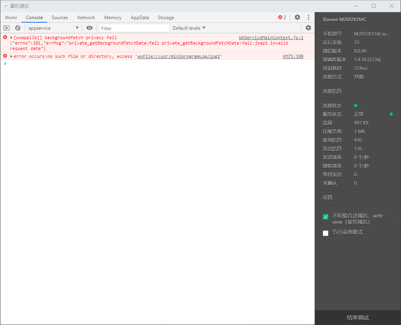This screenshot has width=401, height=325.
Task: Click the green dot beside 服务状态 正常
Action: click(391, 114)
